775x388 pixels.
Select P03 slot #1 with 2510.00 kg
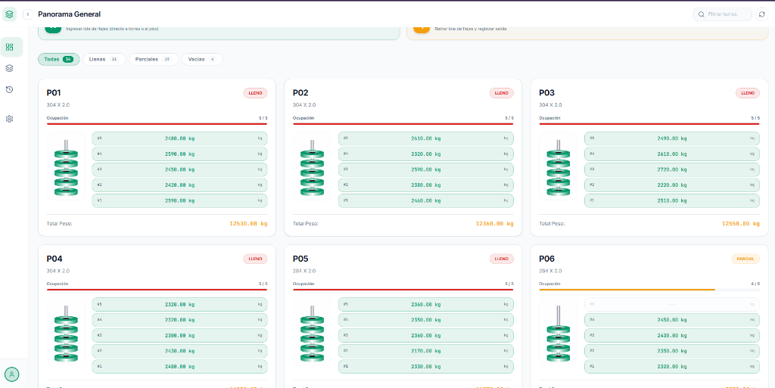point(672,201)
